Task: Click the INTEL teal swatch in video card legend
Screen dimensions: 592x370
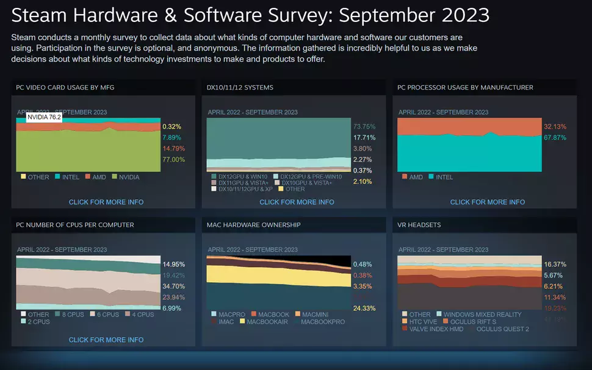Action: point(57,177)
